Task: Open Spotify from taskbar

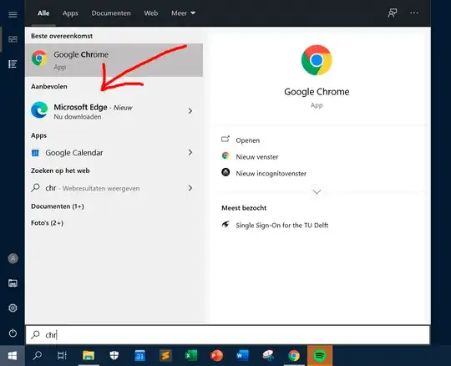Action: (320, 356)
